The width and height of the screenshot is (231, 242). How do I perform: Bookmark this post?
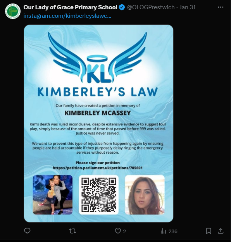[209, 231]
